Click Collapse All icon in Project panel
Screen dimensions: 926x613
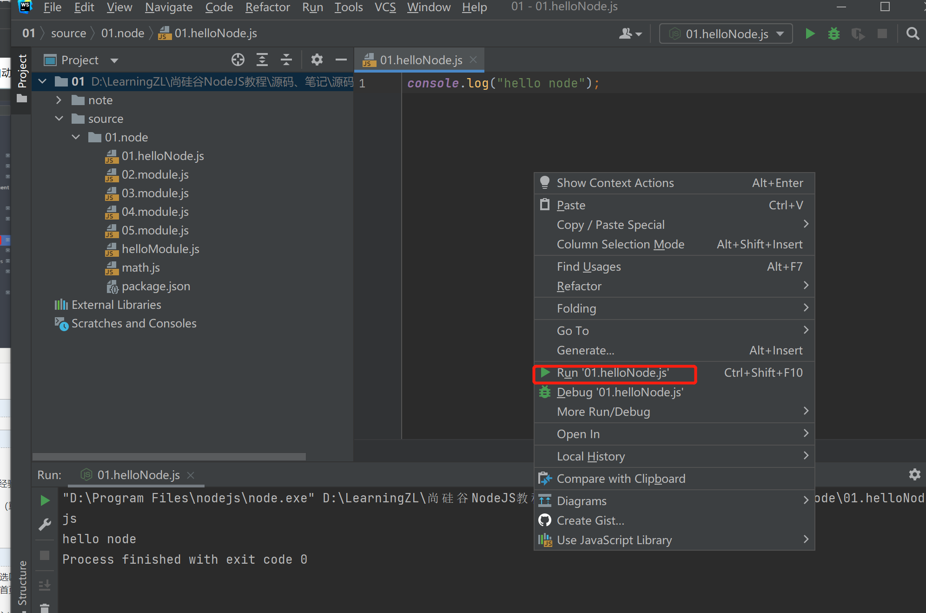[x=286, y=60]
